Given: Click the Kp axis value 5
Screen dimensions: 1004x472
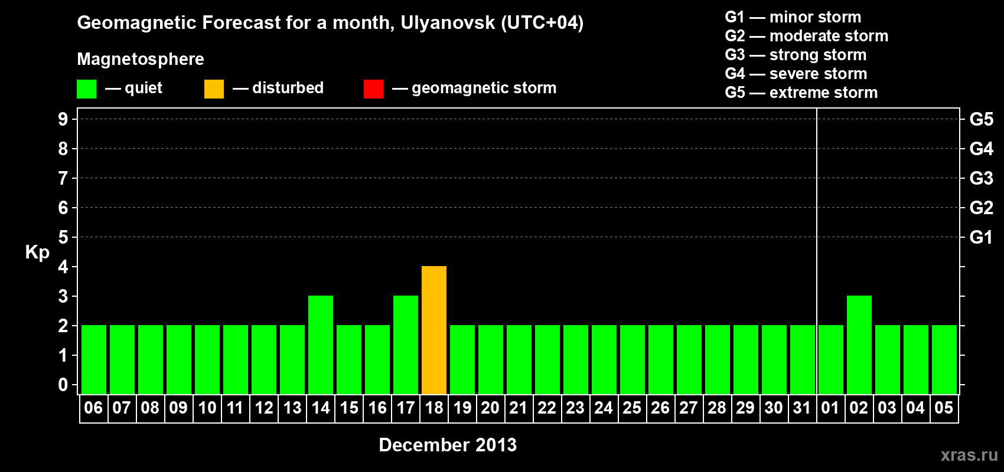Looking at the screenshot, I should pyautogui.click(x=63, y=237).
